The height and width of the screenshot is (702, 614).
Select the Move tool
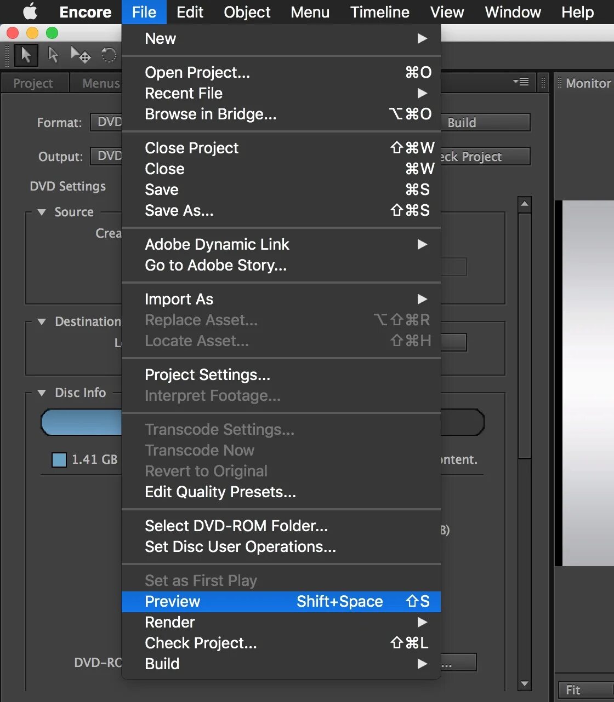pyautogui.click(x=81, y=55)
